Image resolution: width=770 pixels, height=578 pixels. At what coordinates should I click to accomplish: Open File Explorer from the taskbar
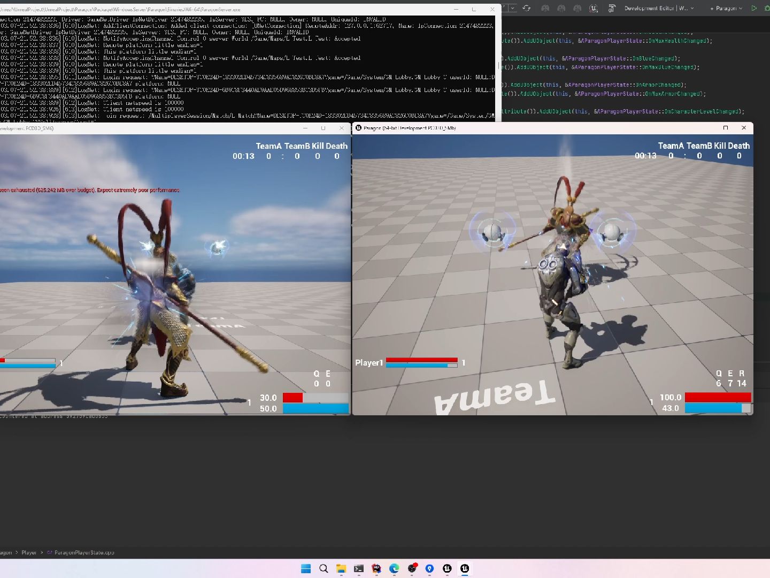(x=341, y=568)
